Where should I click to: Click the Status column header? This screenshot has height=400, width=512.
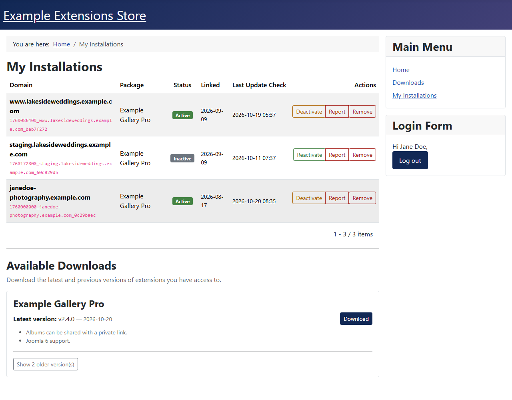pos(182,85)
